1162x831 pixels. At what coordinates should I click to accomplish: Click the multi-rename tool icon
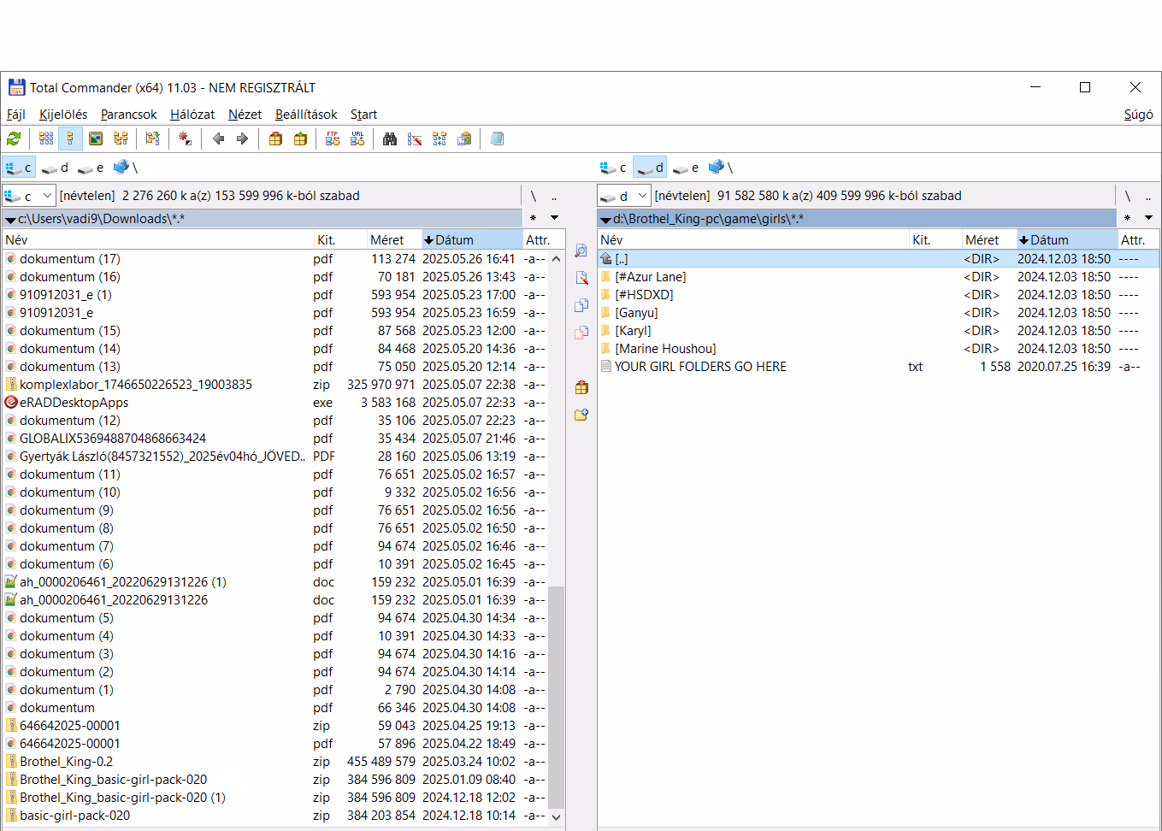pyautogui.click(x=415, y=138)
